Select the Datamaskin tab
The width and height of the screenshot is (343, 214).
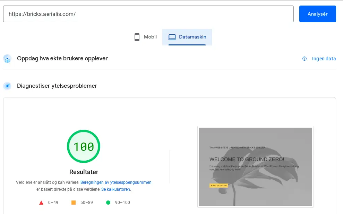tap(187, 37)
